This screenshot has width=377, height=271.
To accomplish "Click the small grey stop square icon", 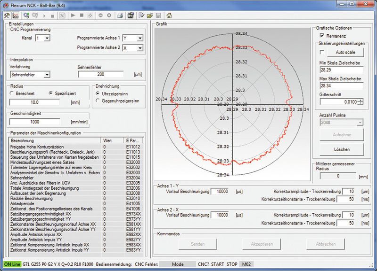I will tap(52, 16).
